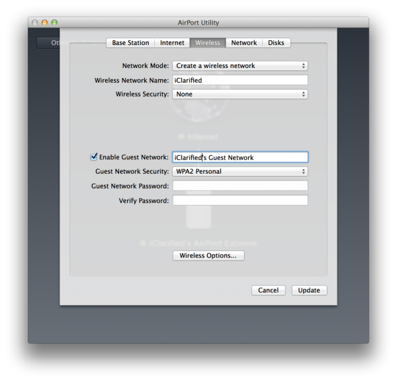Open the Wireless Security dropdown

coord(240,94)
